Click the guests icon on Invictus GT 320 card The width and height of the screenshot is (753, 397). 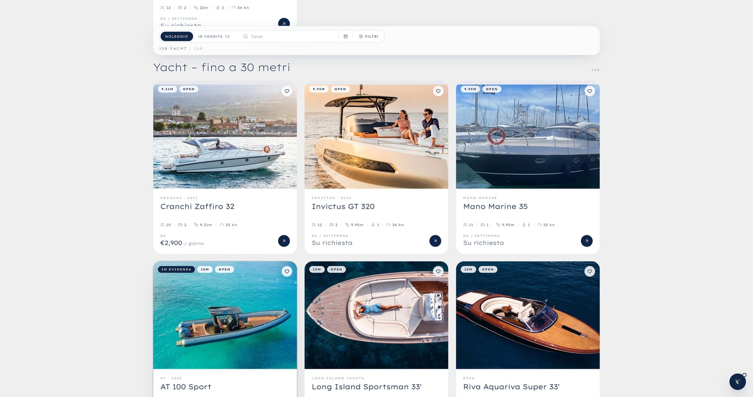[x=314, y=225]
